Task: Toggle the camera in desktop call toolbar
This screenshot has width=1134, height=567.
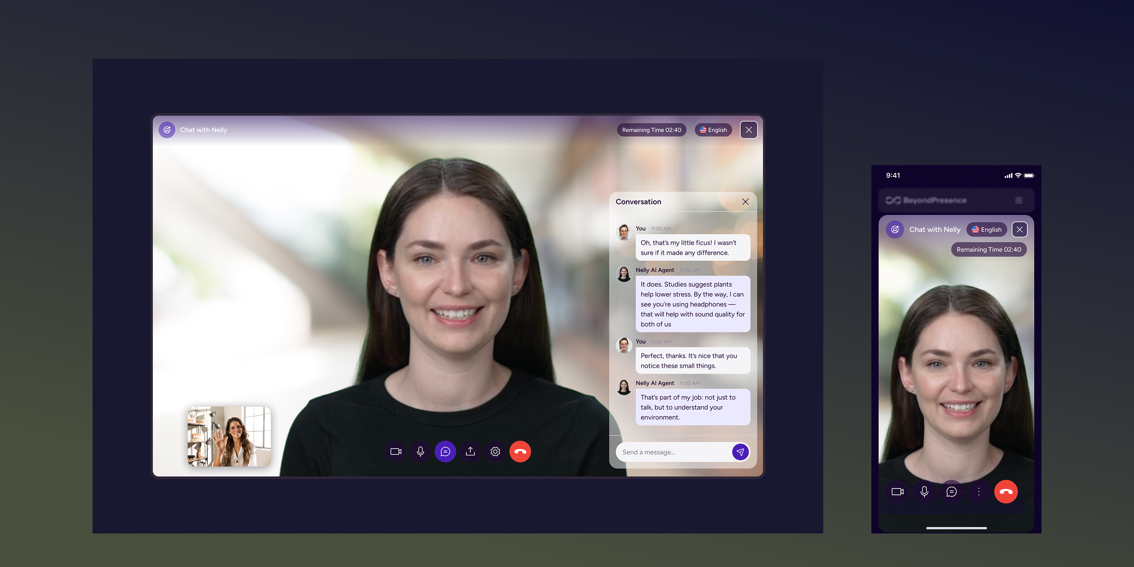Action: click(x=396, y=451)
